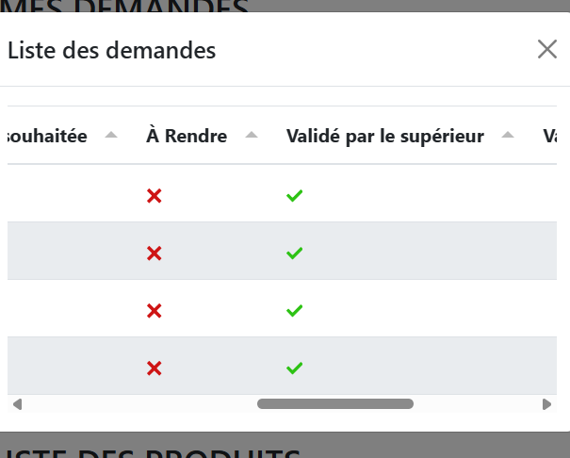Click red X in first row À Rendre
This screenshot has width=570, height=458.
pyautogui.click(x=155, y=196)
